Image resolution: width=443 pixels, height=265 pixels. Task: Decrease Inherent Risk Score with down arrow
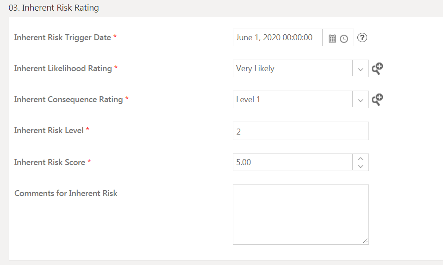(361, 166)
